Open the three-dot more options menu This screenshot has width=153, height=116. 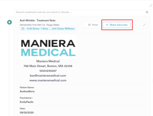coord(136,25)
